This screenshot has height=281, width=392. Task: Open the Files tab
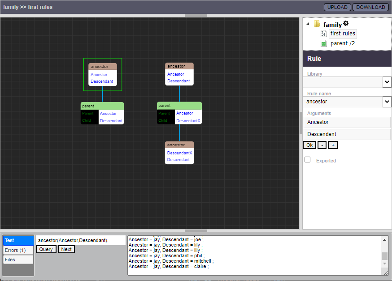[x=18, y=260]
